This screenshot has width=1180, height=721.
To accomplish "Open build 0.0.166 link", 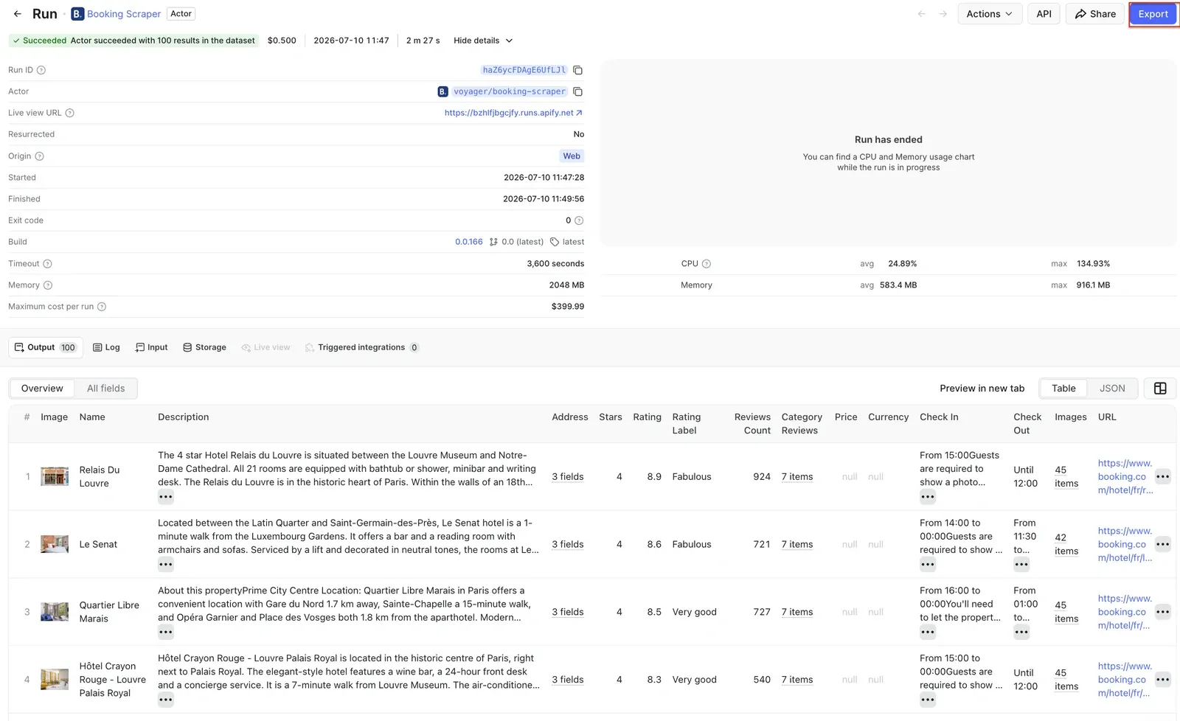I will pos(469,242).
